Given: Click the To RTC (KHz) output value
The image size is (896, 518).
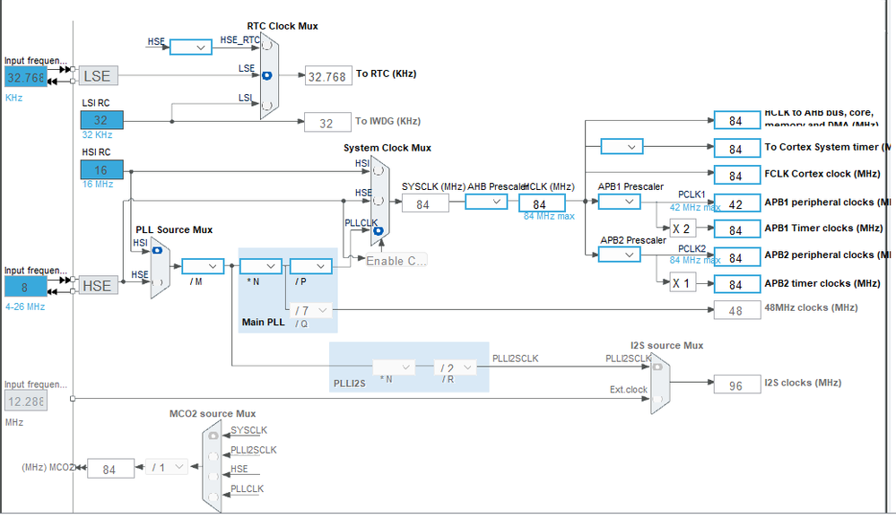Looking at the screenshot, I should pyautogui.click(x=328, y=76).
